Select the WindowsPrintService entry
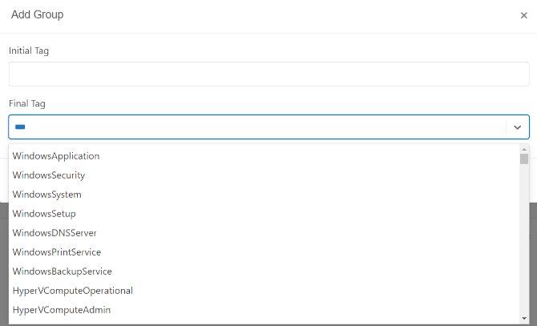This screenshot has width=537, height=326. [264, 252]
